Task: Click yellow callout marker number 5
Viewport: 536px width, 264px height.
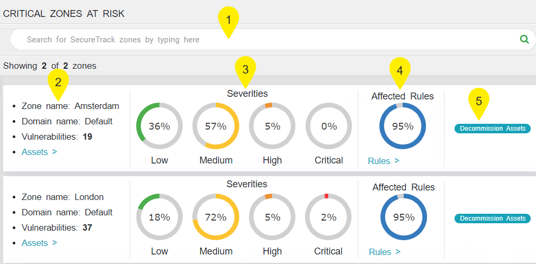Action: (x=479, y=102)
